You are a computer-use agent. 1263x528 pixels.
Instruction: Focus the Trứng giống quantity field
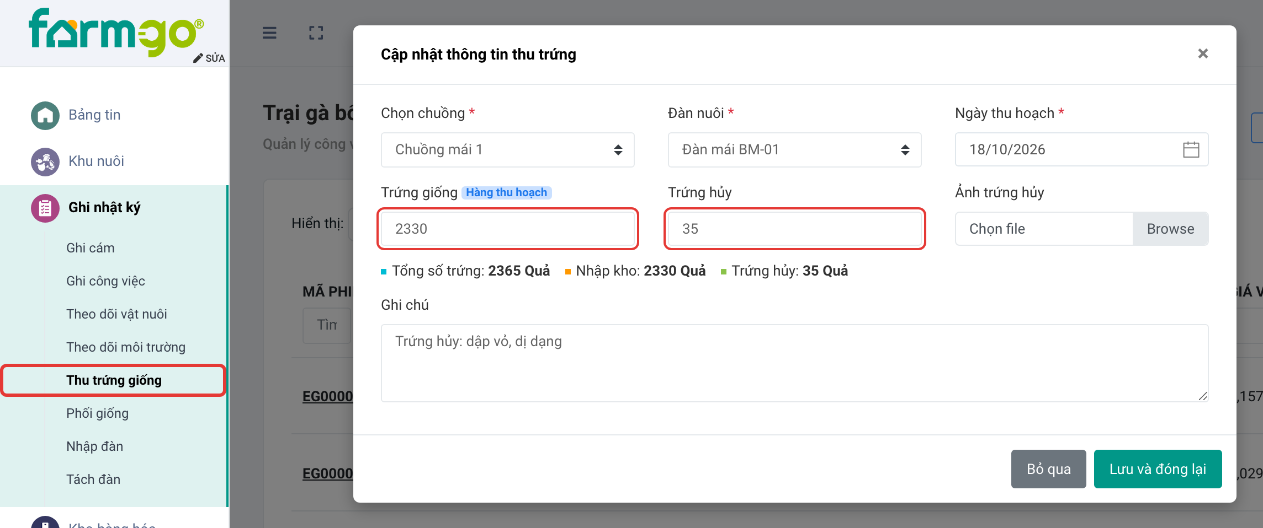[x=508, y=229]
